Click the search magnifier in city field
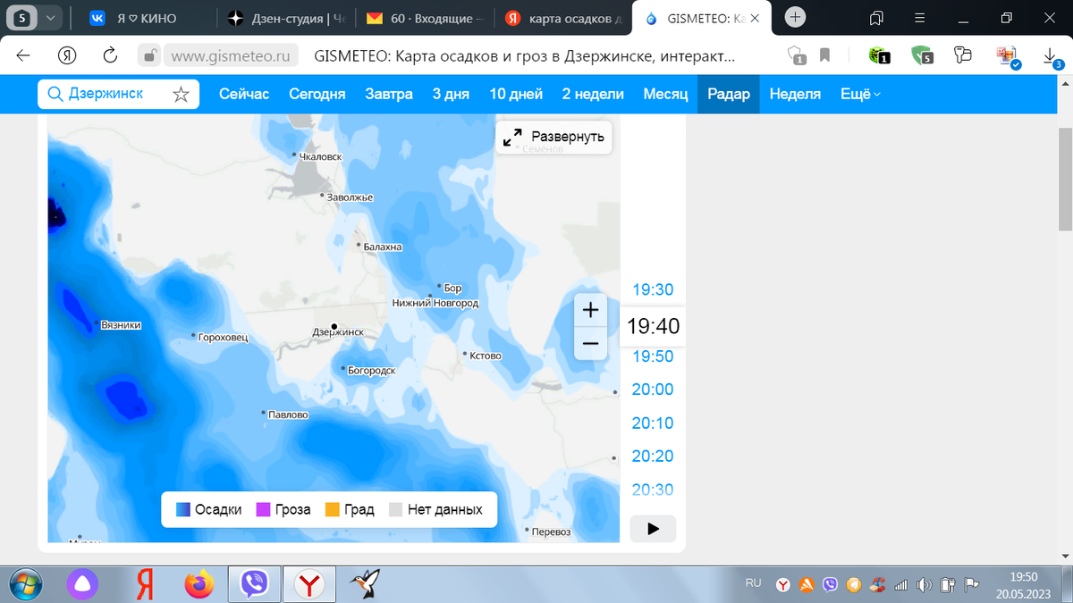This screenshot has height=603, width=1073. [55, 94]
